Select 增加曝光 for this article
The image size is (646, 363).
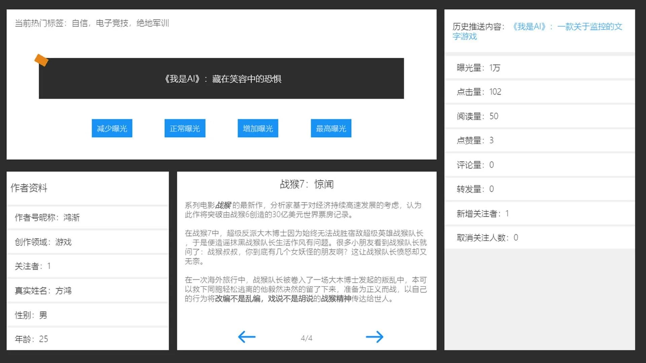258,128
